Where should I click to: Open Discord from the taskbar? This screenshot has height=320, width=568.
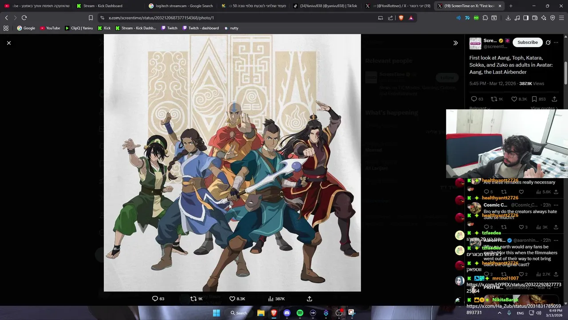coord(287,313)
